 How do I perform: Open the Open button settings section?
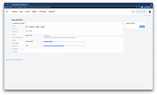pyautogui.click(x=15, y=29)
